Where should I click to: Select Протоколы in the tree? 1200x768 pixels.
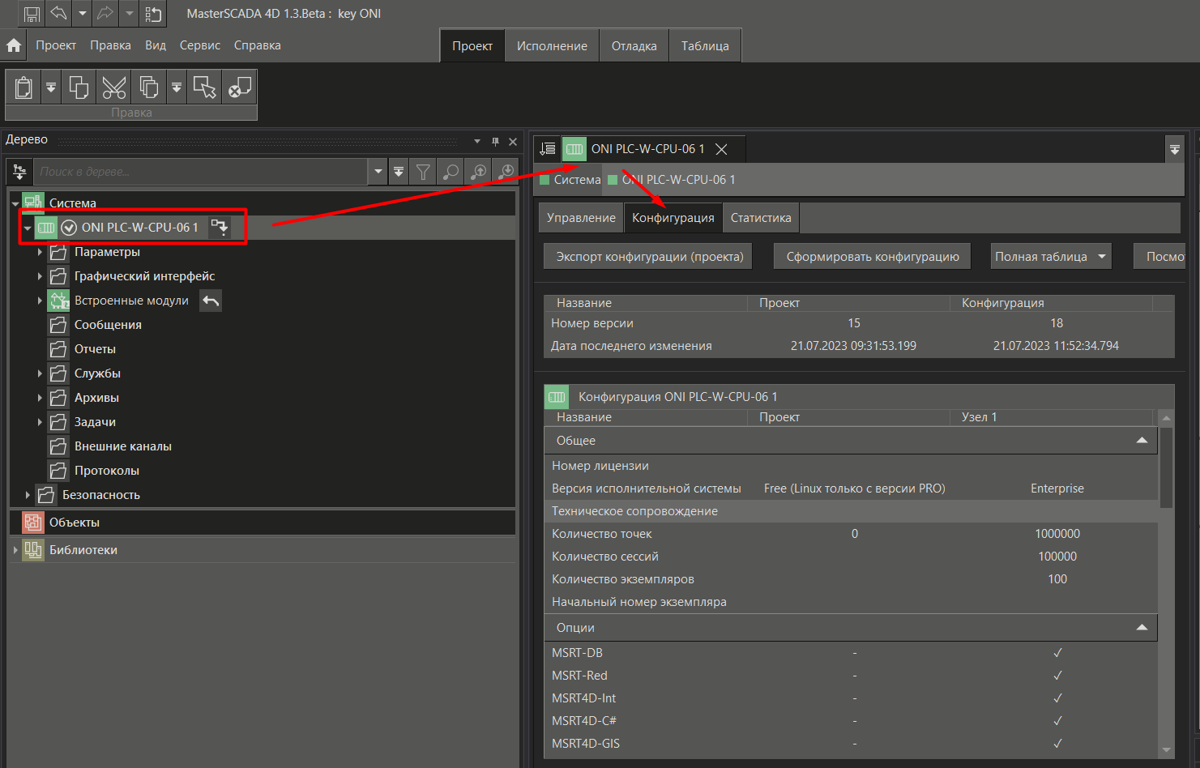(107, 471)
